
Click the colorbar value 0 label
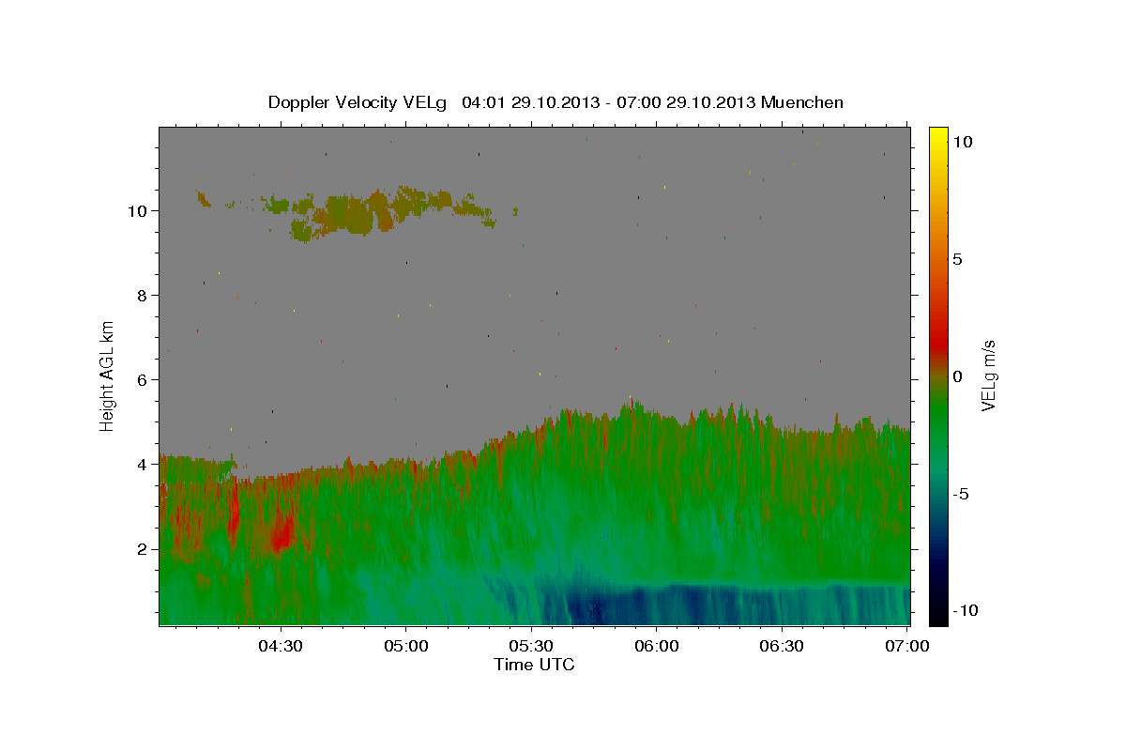957,376
